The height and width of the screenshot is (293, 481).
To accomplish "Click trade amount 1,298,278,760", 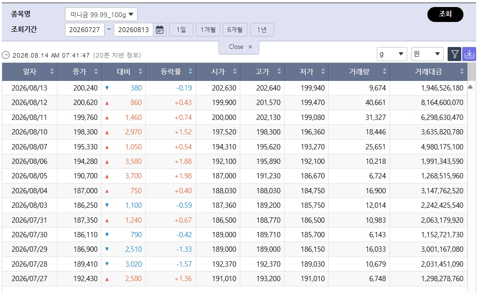I will pyautogui.click(x=442, y=279).
